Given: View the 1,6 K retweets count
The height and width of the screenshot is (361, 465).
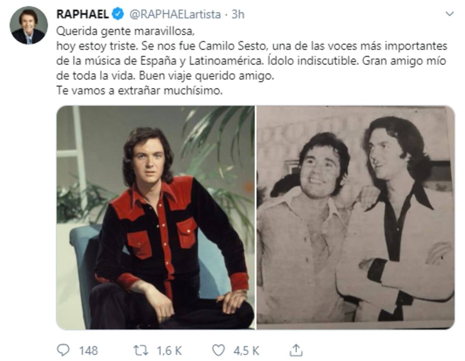Looking at the screenshot, I should click(169, 351).
